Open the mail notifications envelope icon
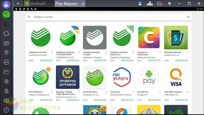The image size is (204, 115). (x=160, y=4)
